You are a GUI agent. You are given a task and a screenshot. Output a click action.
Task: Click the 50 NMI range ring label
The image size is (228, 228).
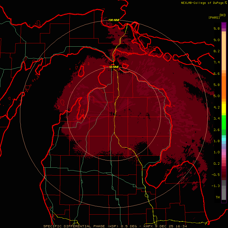(x=114, y=67)
